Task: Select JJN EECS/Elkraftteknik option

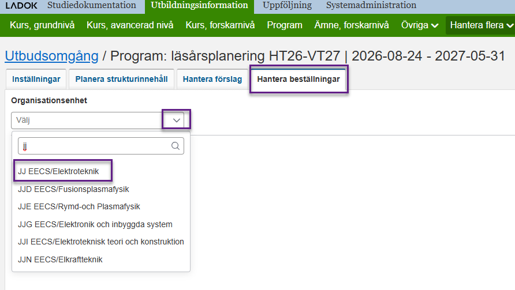Action: 60,259
